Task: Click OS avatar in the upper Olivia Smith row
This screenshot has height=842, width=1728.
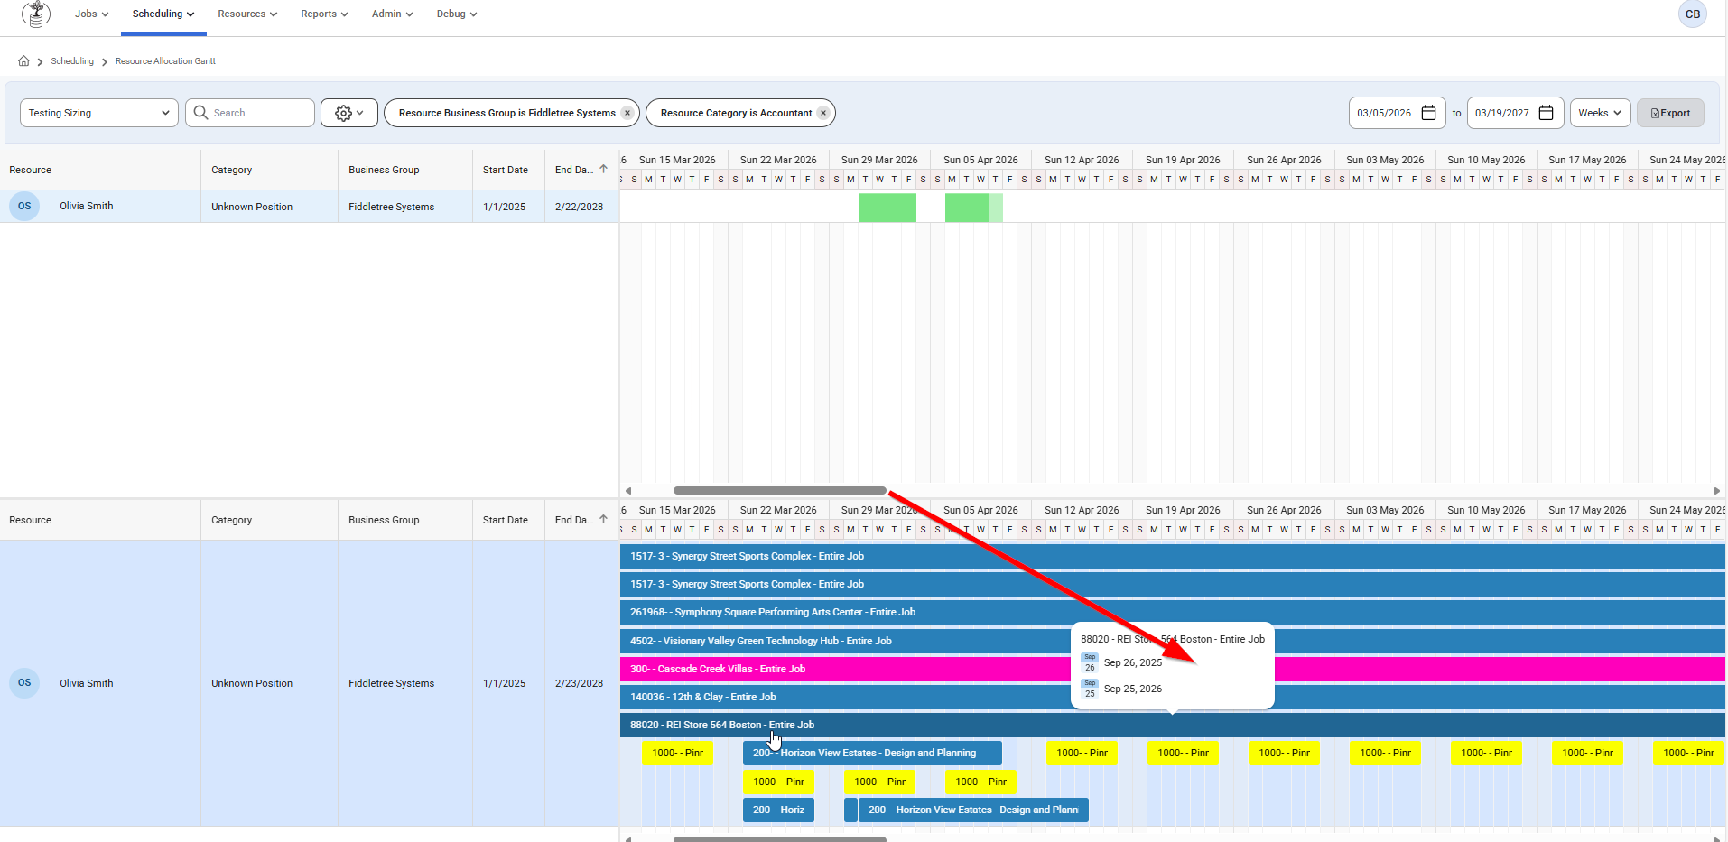Action: [24, 206]
